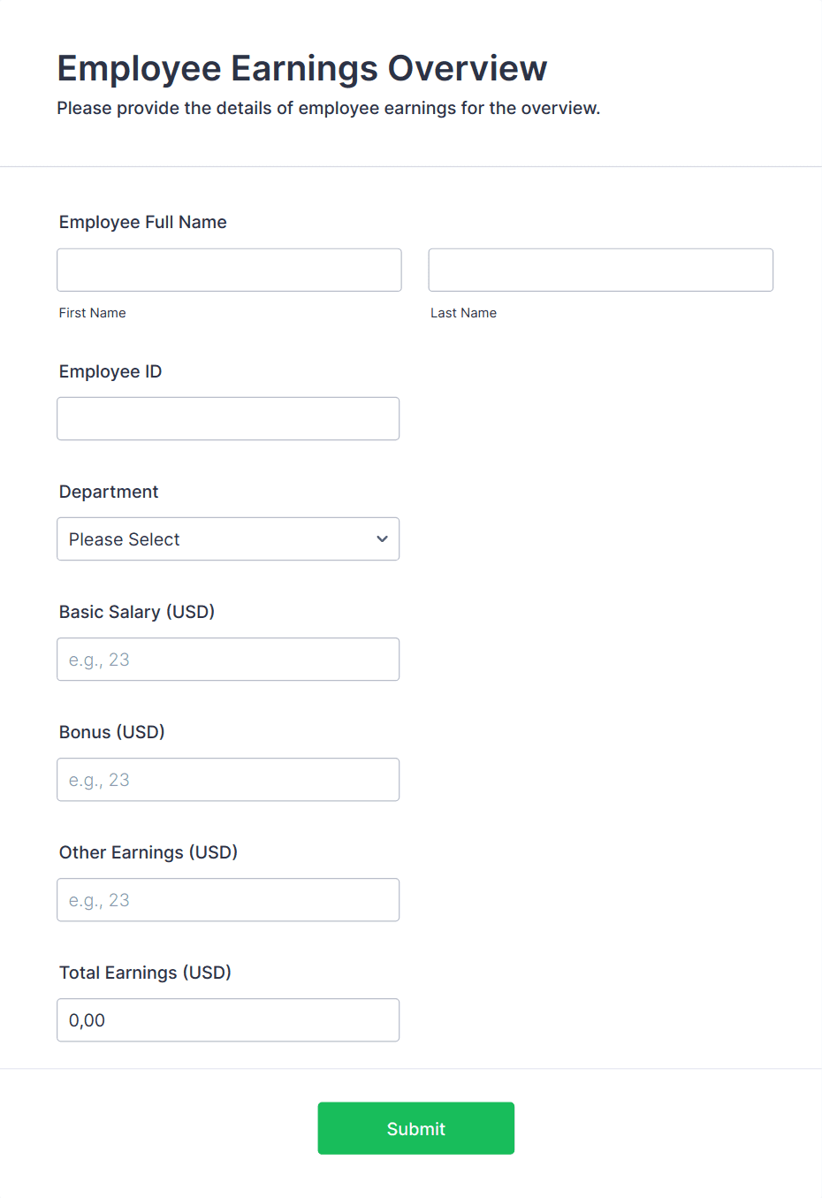
Task: Click the Employee Full Name label
Action: [142, 222]
